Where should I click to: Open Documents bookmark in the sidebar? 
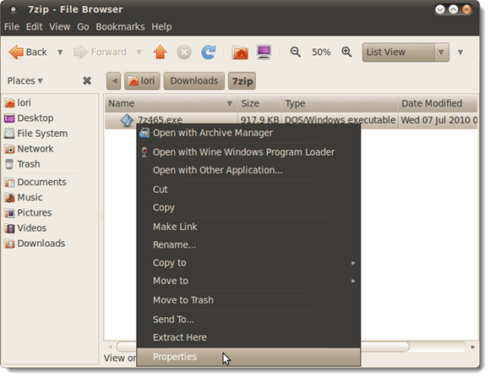[35, 182]
